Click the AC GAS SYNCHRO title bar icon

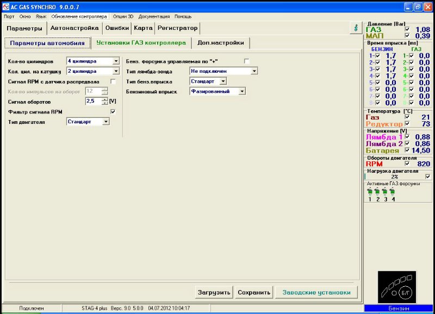point(6,6)
